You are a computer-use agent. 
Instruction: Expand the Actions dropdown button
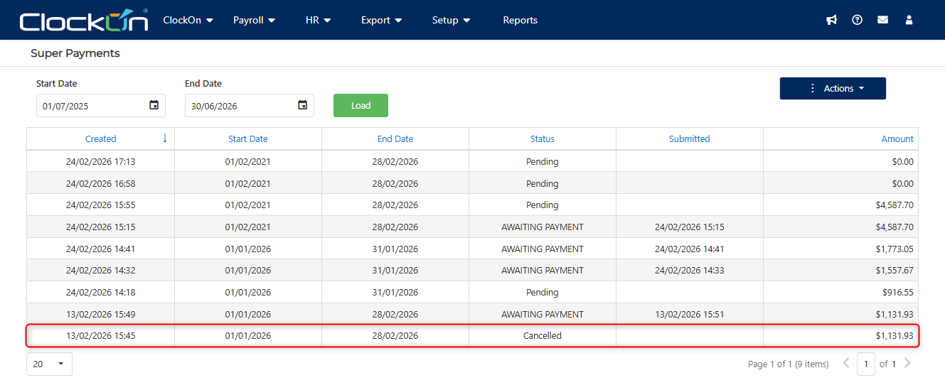tap(833, 89)
